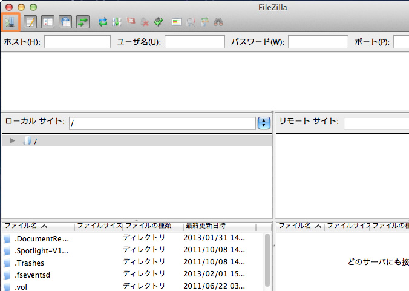
Task: Click the binoculars file search icon
Action: pos(218,22)
